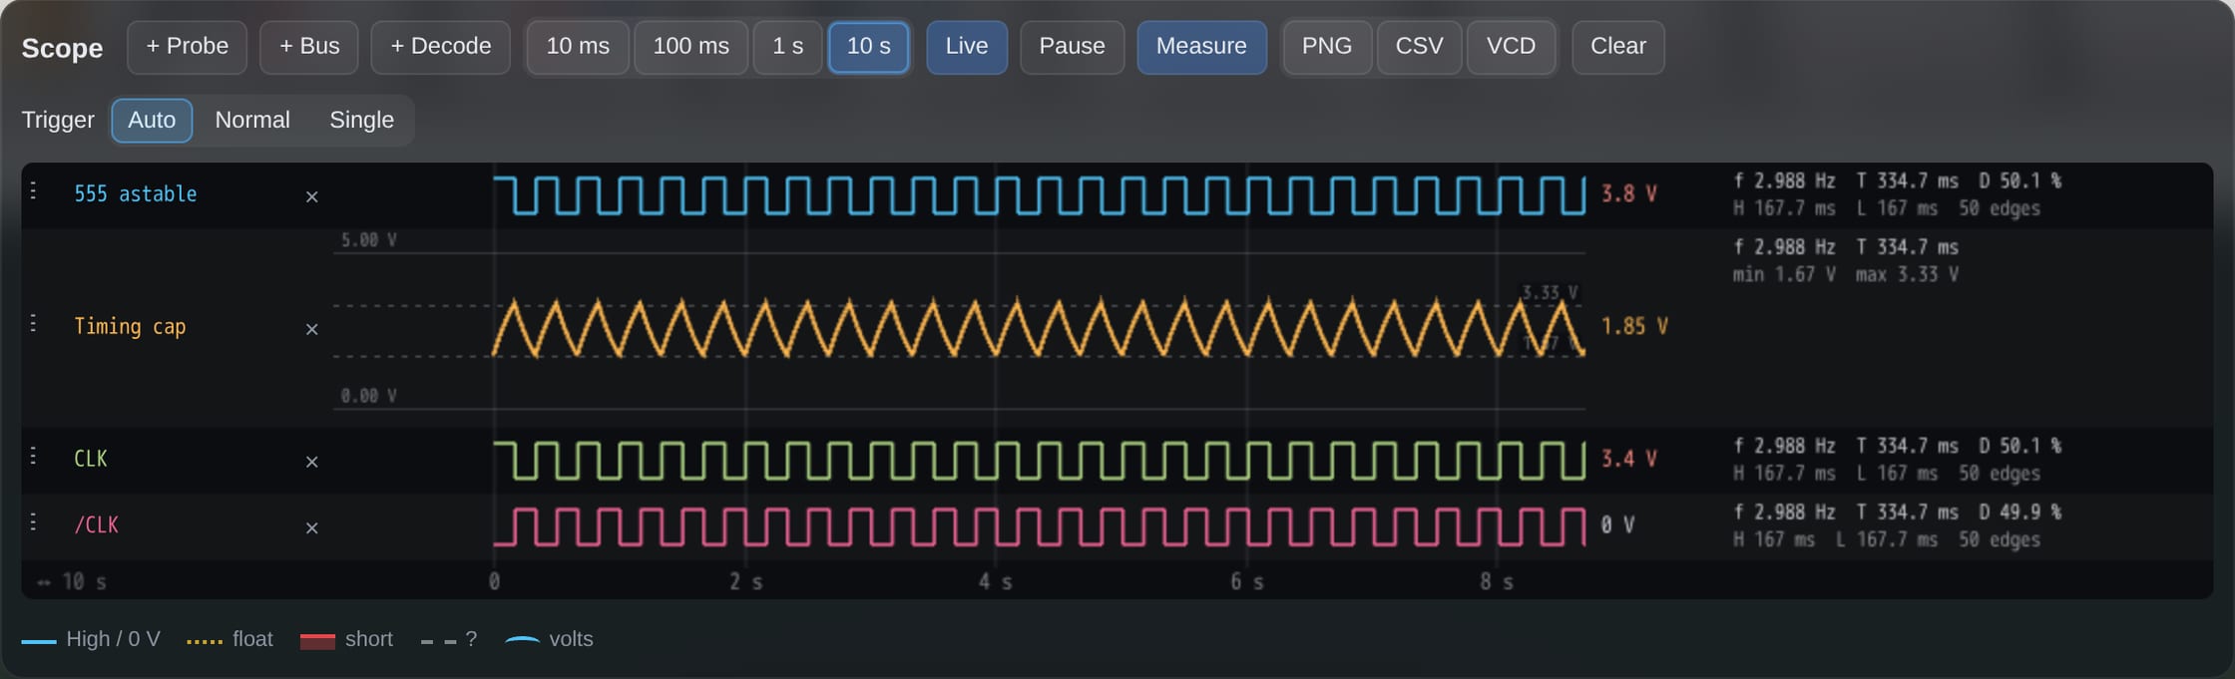Click the /CLK 0 V reading
The height and width of the screenshot is (679, 2235).
click(1617, 524)
